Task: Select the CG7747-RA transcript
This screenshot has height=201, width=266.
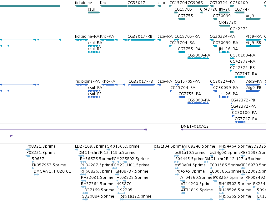Action: pos(240,77)
